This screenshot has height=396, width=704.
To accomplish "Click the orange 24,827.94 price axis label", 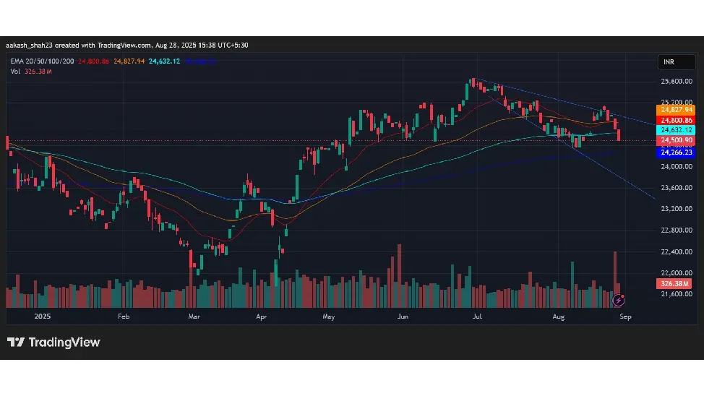I will [x=676, y=110].
